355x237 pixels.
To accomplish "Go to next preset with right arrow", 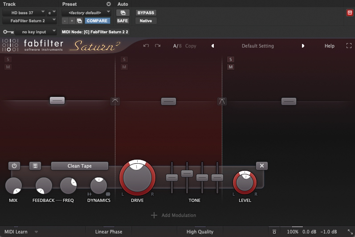I will click(303, 46).
